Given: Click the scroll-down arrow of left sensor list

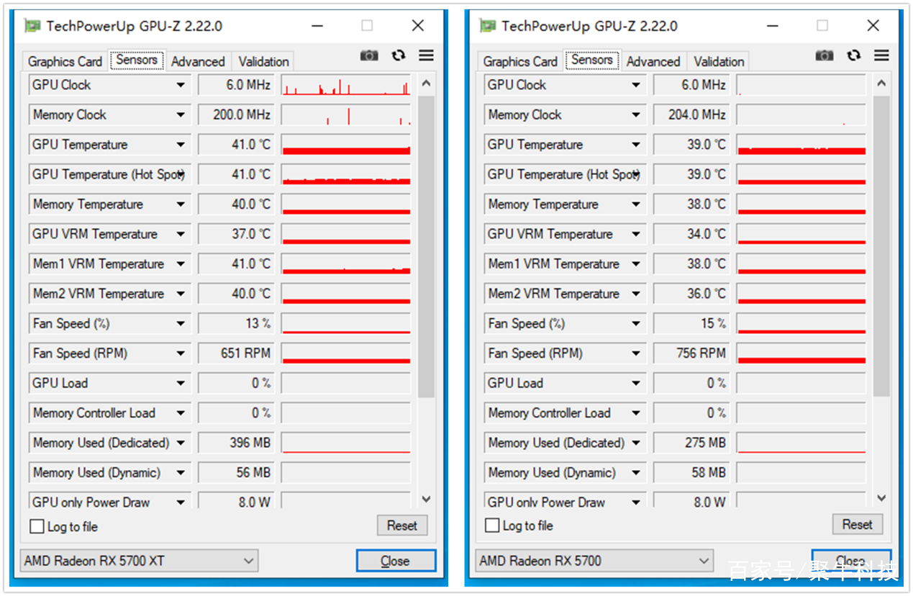Looking at the screenshot, I should 426,498.
